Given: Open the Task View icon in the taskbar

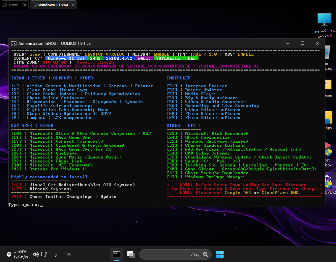Looking at the screenshot, I should click(131, 254).
